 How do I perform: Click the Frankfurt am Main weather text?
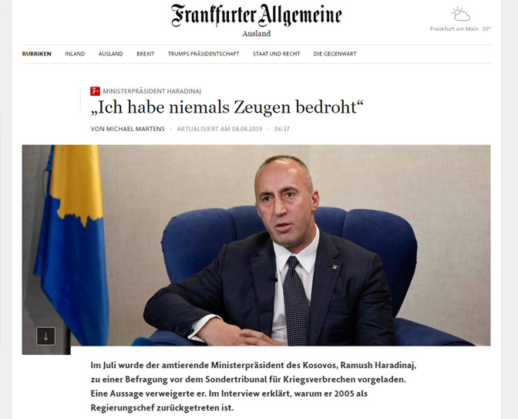454,29
